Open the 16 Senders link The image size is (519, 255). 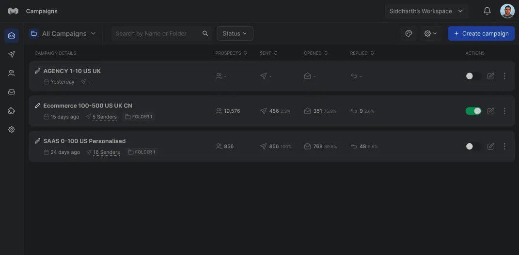[106, 152]
